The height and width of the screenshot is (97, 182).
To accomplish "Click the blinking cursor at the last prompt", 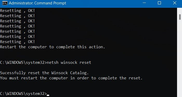I will (48, 95).
